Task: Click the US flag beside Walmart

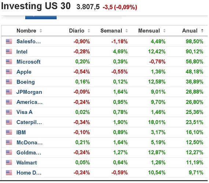Action: pyautogui.click(x=9, y=163)
